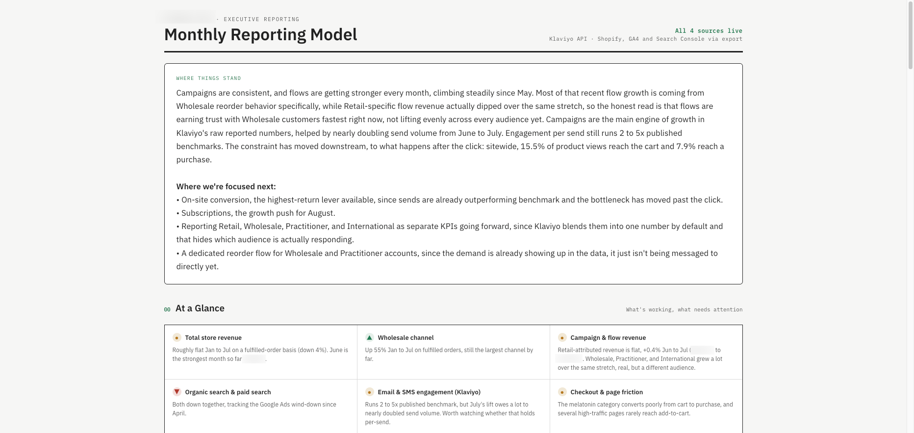Click the amber status dot beside Total store revenue
Viewport: 914px width, 433px height.
pyautogui.click(x=177, y=338)
